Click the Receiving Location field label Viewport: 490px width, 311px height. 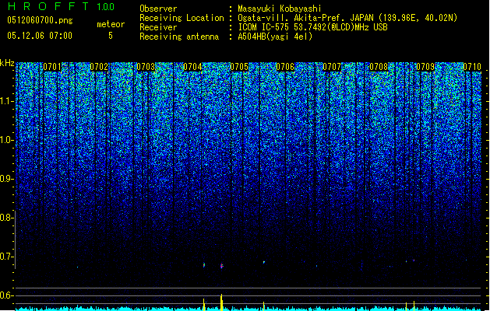tap(182, 18)
